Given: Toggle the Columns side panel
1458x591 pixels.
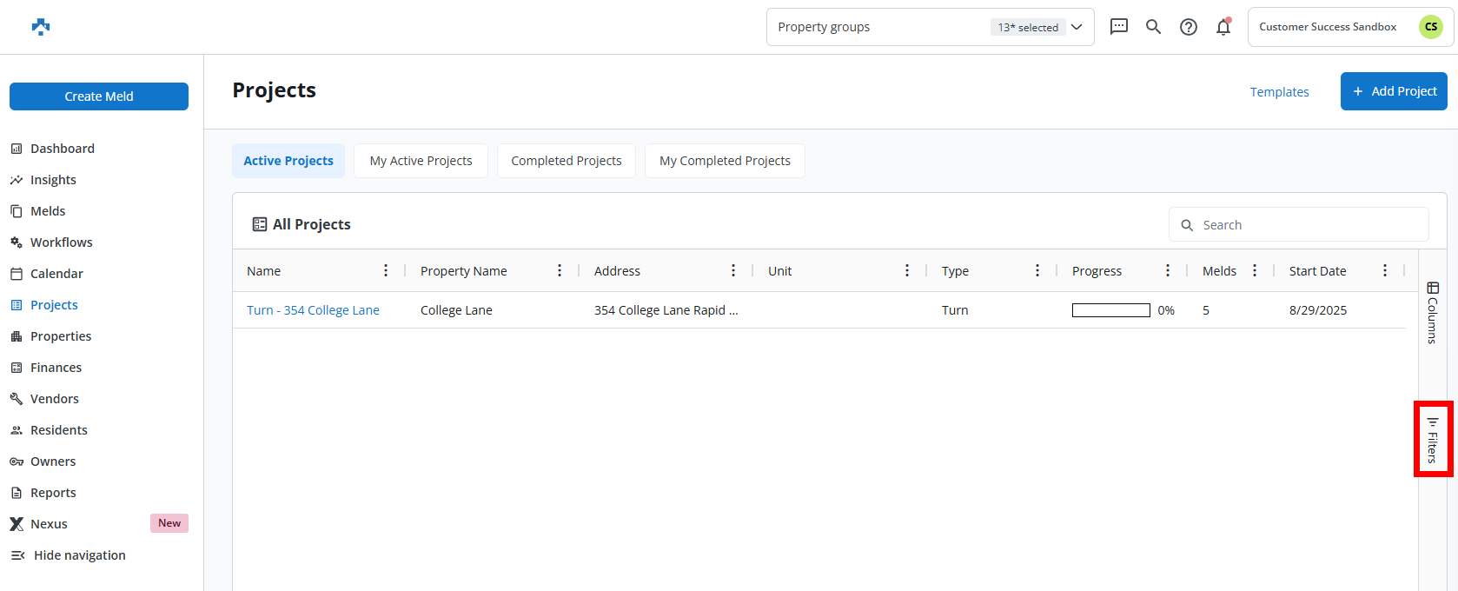Looking at the screenshot, I should 1433,313.
